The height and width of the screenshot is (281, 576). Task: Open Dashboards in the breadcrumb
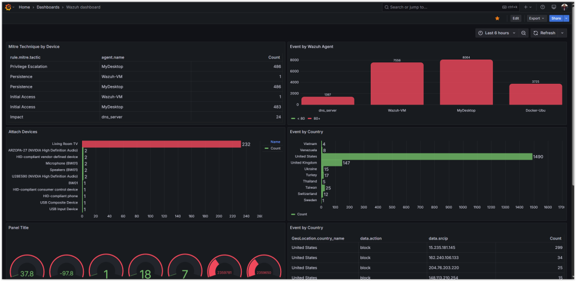point(48,7)
